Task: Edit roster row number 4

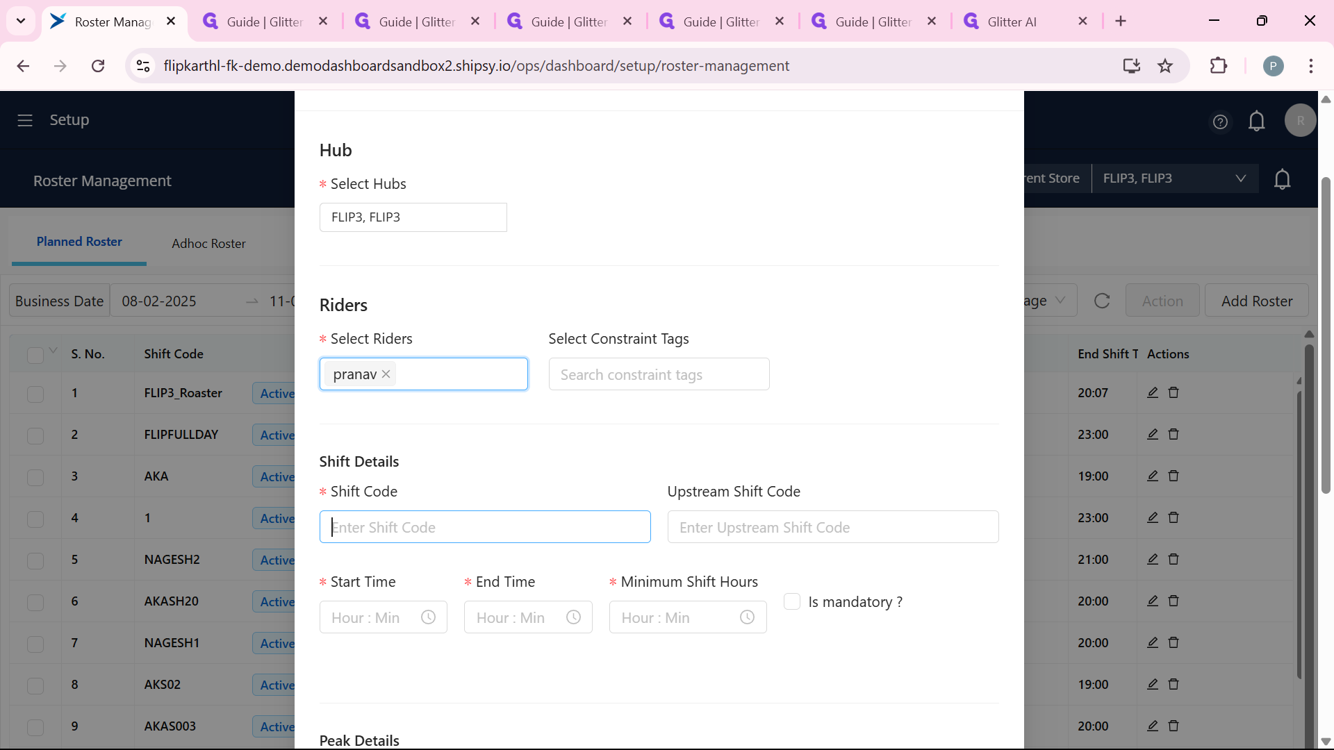Action: (x=1153, y=517)
